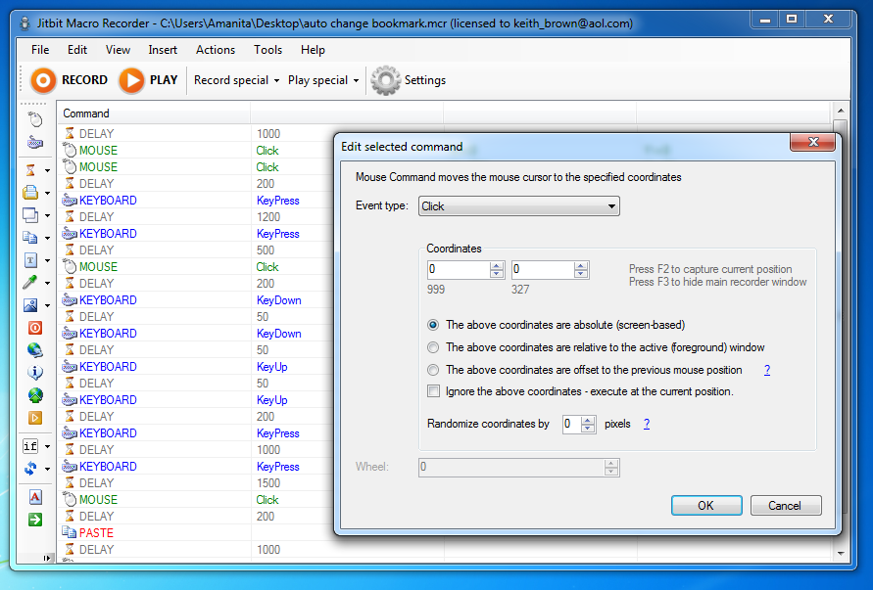
Task: Open the Edit menu
Action: pos(77,50)
